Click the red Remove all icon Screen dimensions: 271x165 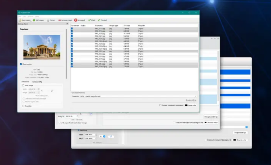(76, 20)
